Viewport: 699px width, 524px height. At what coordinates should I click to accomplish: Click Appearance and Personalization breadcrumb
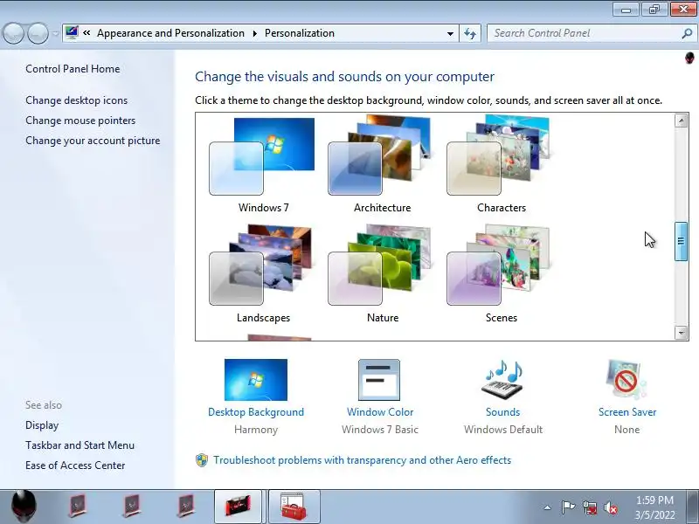pos(170,33)
